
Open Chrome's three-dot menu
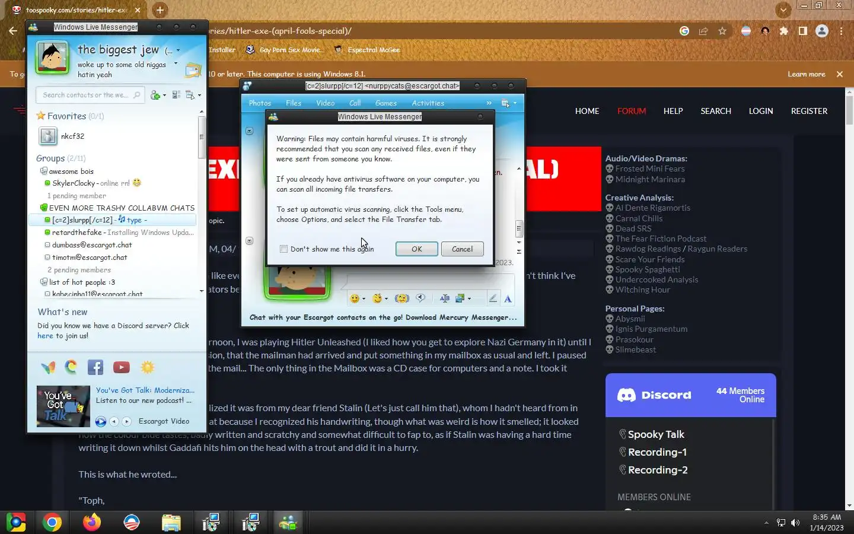pyautogui.click(x=841, y=31)
